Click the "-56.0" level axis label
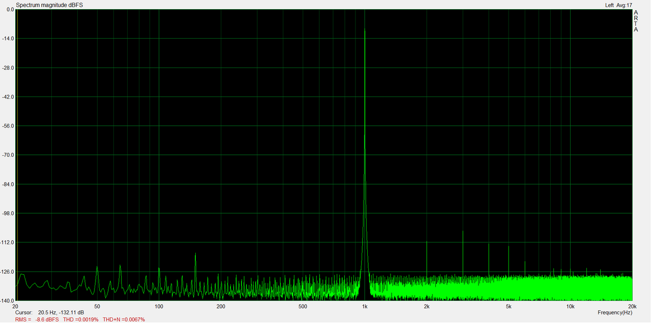651x327 pixels. click(8, 126)
